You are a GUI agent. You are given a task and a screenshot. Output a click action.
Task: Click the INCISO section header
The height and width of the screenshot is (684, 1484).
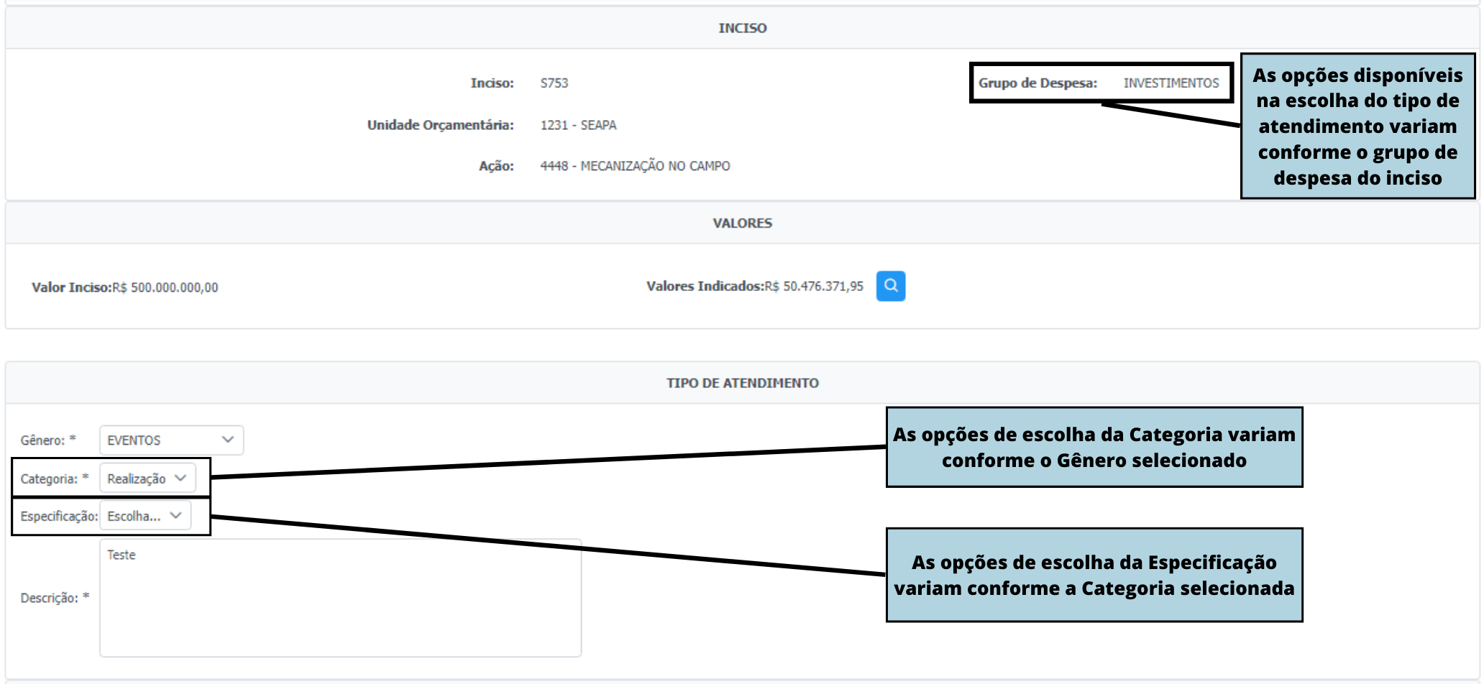(742, 28)
